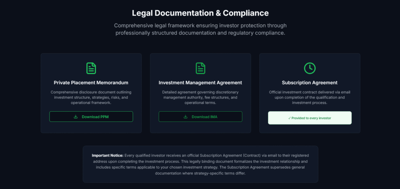Download the IMA document

(200, 117)
